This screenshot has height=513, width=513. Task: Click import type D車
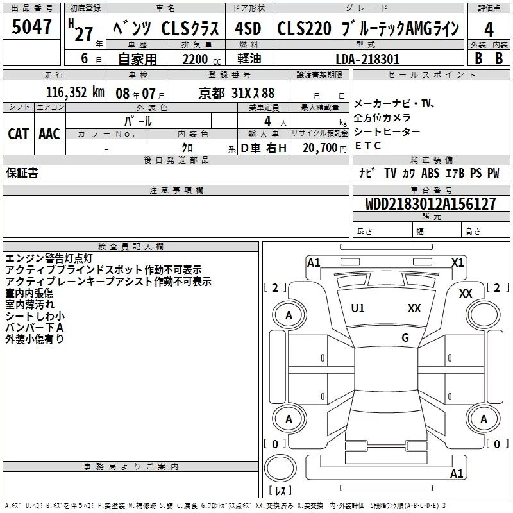point(251,148)
